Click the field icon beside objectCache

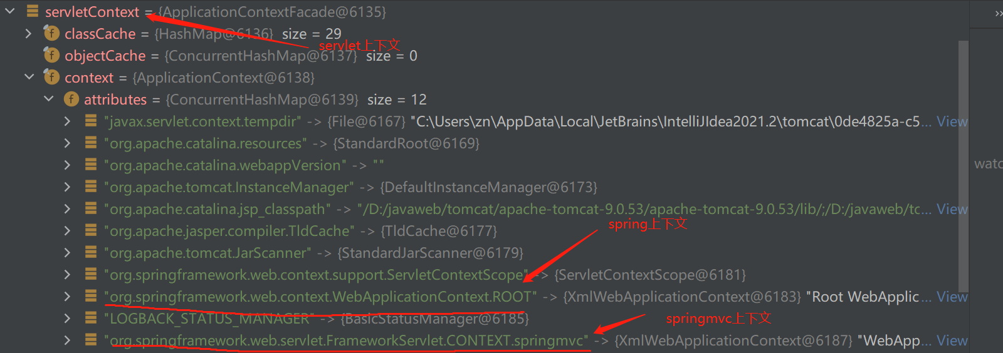click(x=51, y=55)
